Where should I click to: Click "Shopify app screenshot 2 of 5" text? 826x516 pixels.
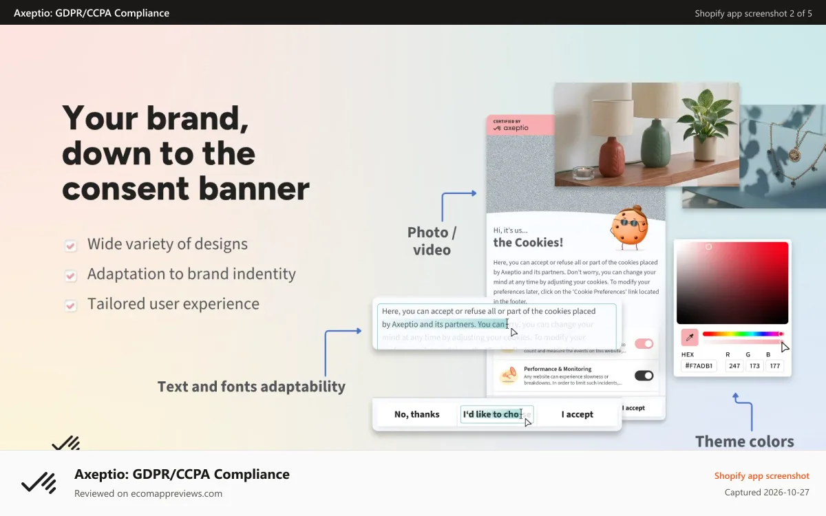tap(753, 13)
